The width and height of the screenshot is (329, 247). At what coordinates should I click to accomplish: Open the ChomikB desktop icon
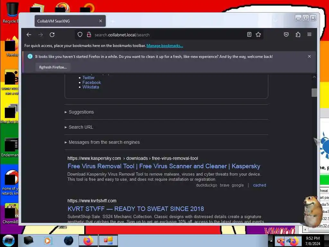click(11, 214)
